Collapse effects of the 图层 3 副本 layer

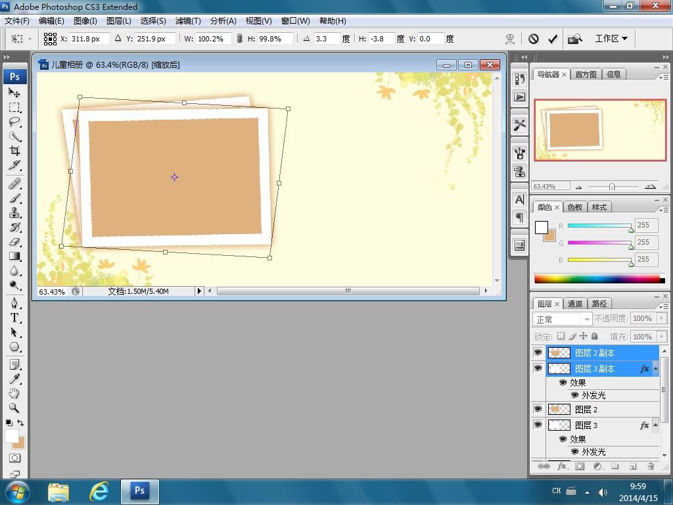pyautogui.click(x=655, y=369)
